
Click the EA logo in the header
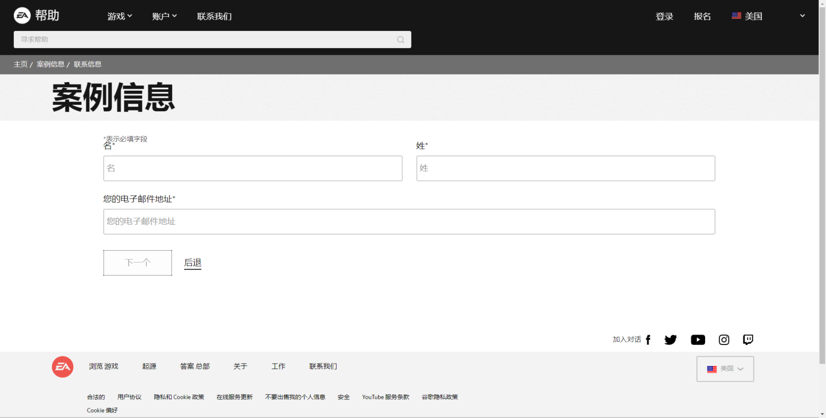pyautogui.click(x=22, y=16)
